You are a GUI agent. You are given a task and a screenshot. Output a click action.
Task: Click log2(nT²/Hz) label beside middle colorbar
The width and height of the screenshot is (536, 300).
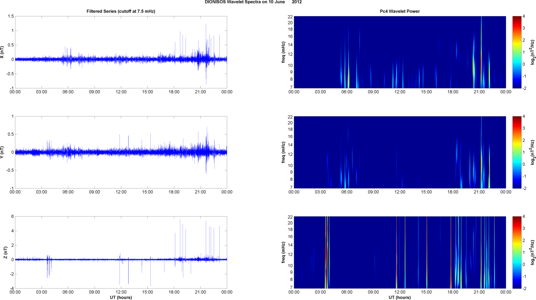533,152
